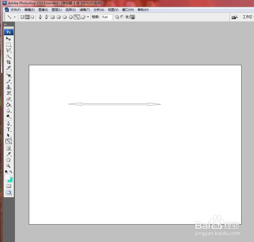Select the Pen tool in toolbox
The height and width of the screenshot is (242, 254).
point(8,124)
